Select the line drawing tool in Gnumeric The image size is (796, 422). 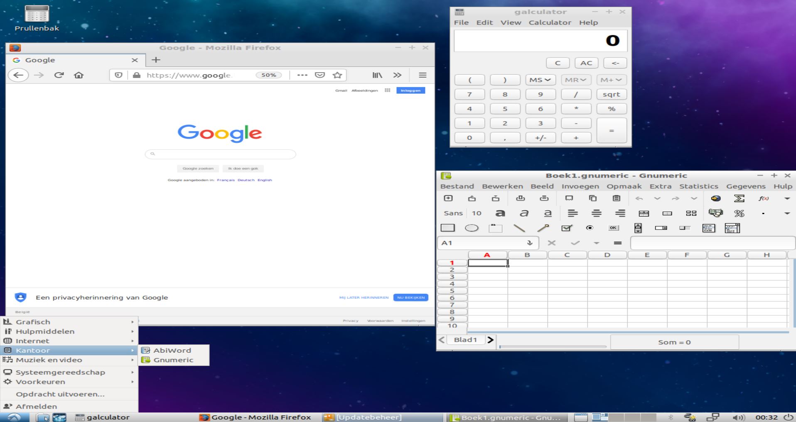pyautogui.click(x=519, y=228)
